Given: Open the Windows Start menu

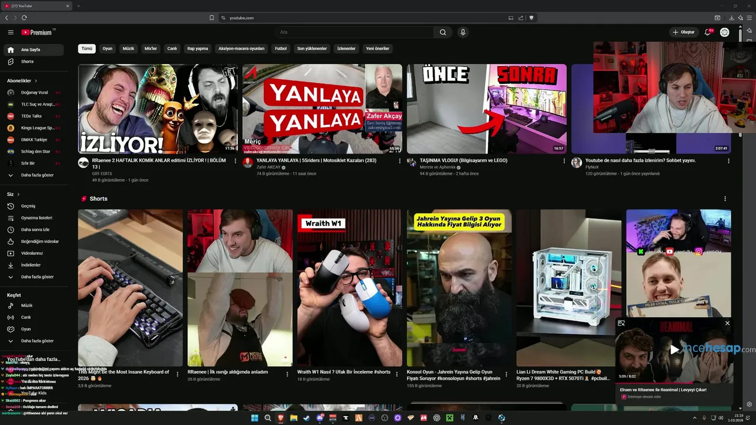Looking at the screenshot, I should point(255,418).
